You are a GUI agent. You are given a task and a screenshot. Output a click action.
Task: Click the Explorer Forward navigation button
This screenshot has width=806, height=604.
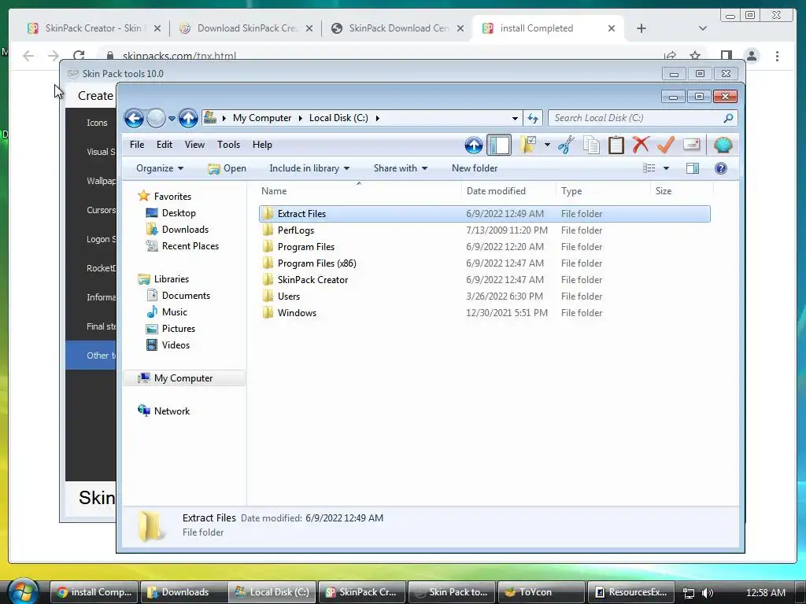point(157,118)
